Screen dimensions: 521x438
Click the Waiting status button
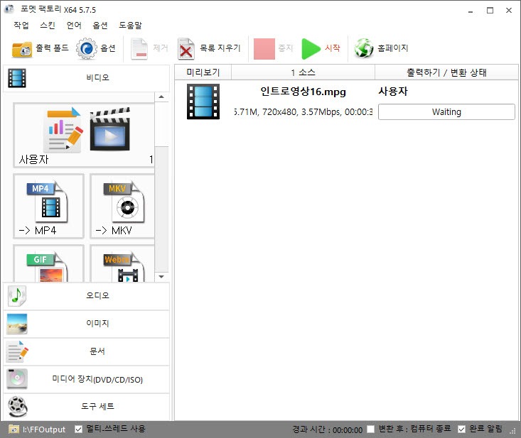446,112
